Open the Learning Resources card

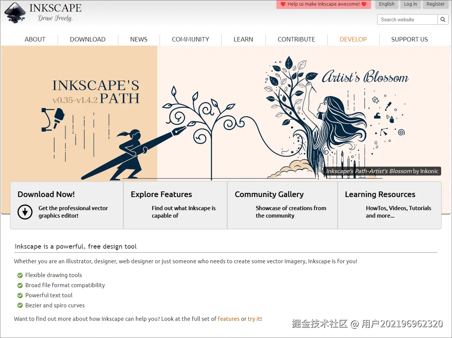[x=389, y=205]
